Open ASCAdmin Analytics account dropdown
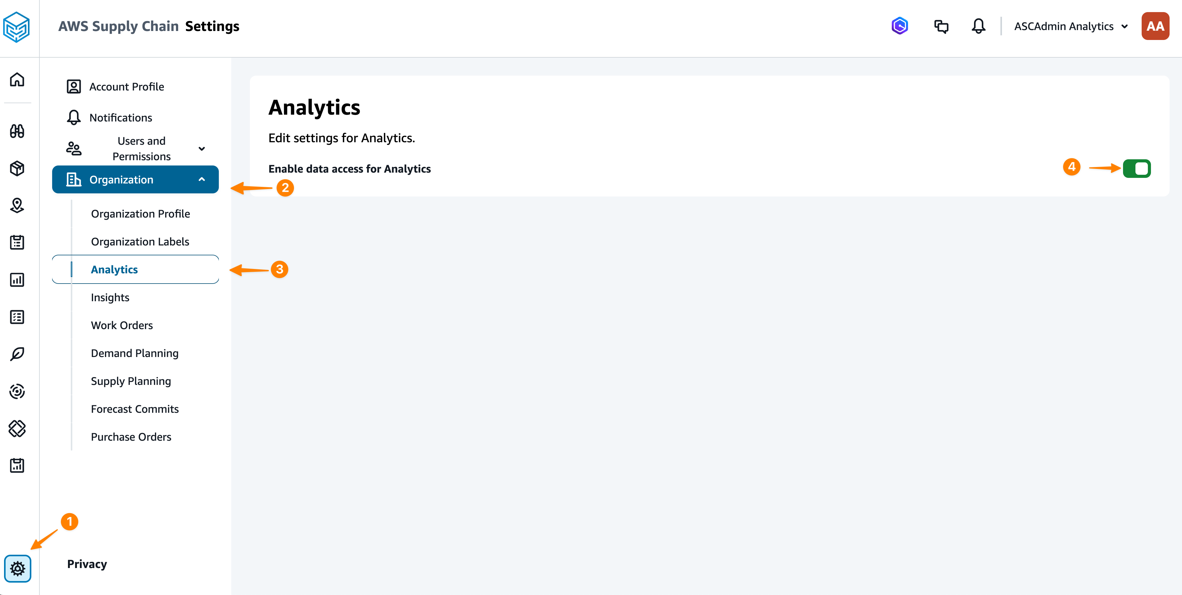This screenshot has width=1182, height=595. 1071,26
